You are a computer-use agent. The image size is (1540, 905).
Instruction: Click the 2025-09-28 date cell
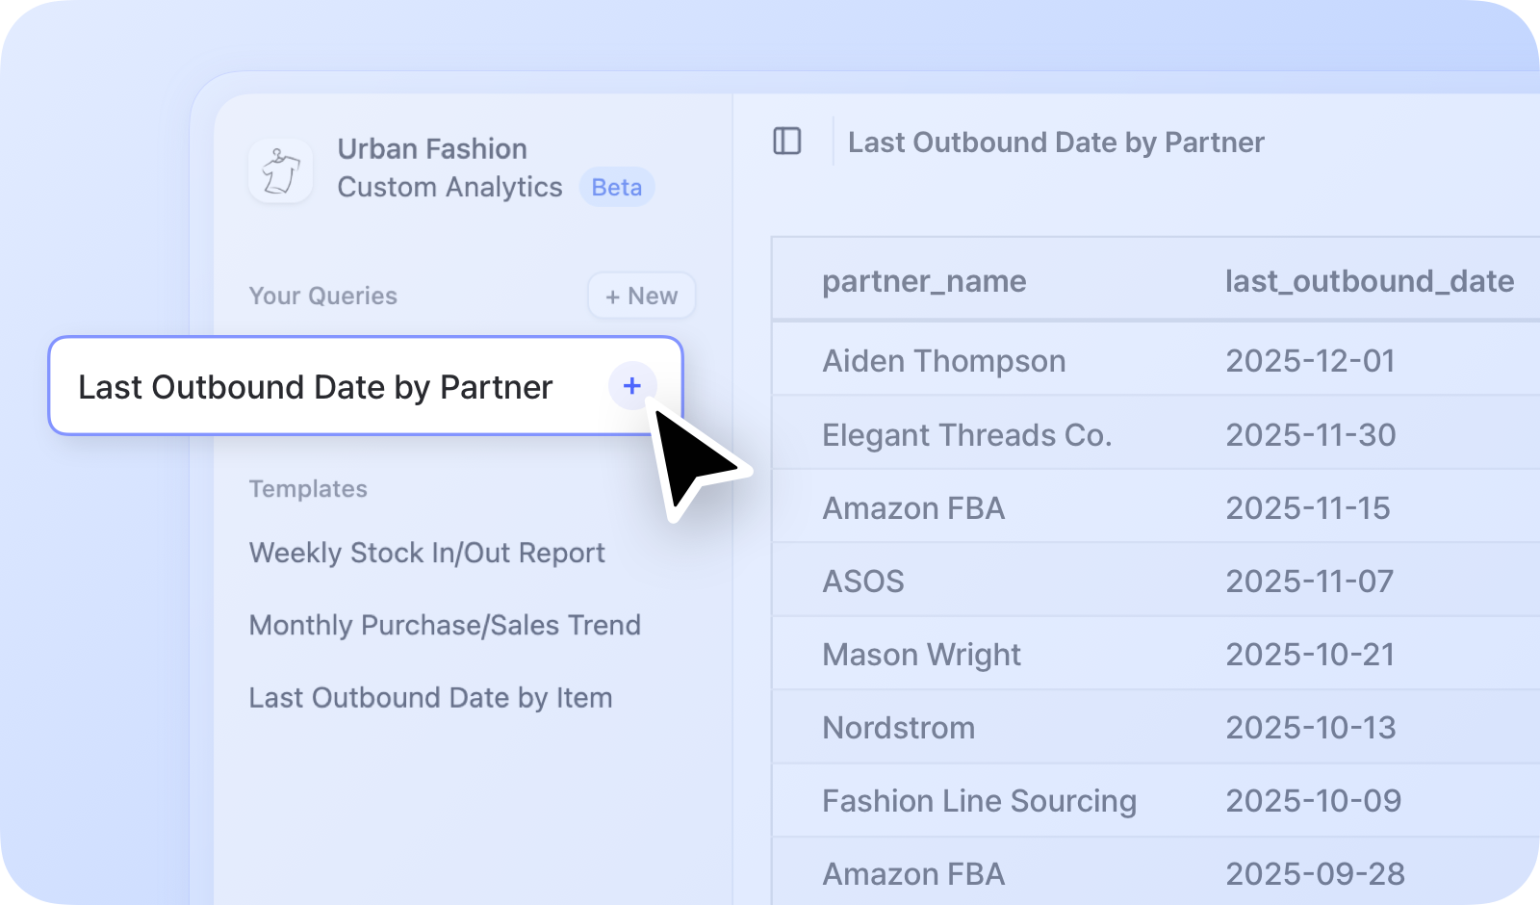point(1314,874)
